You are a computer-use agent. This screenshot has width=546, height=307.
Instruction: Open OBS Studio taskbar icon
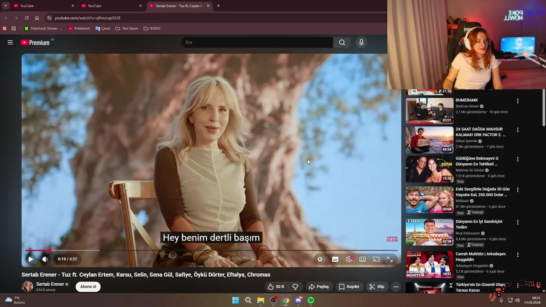coord(273,300)
